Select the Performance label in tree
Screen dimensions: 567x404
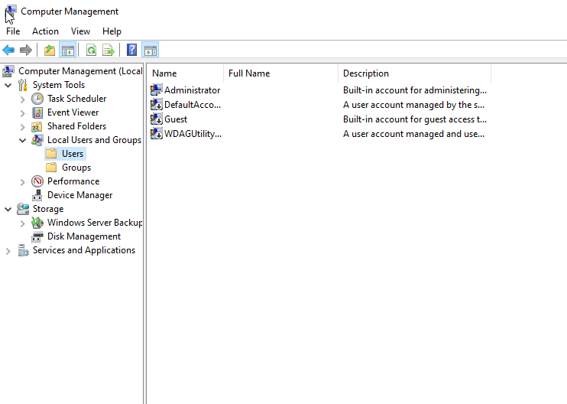(73, 181)
